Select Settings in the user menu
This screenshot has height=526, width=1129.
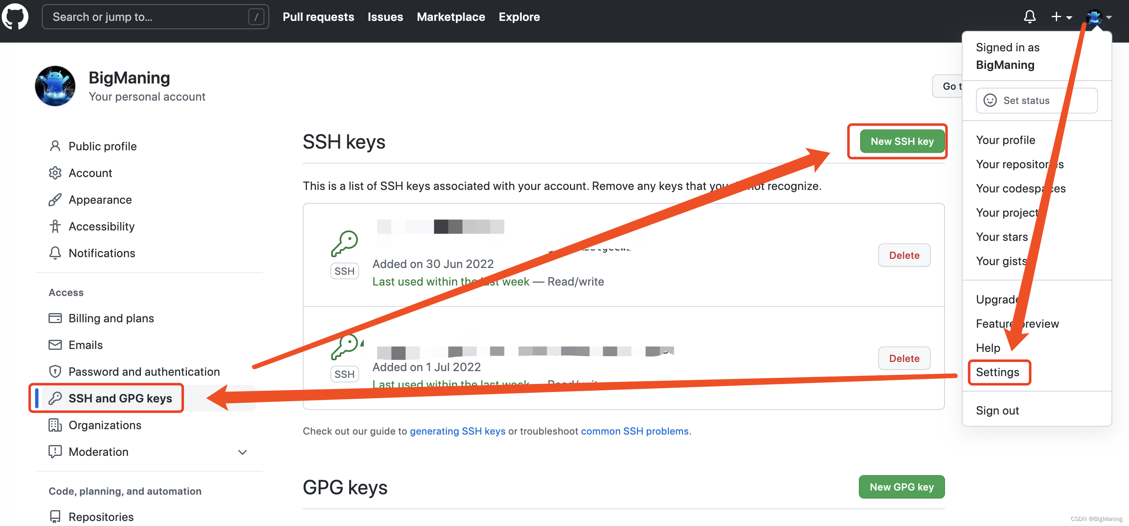[x=997, y=372]
